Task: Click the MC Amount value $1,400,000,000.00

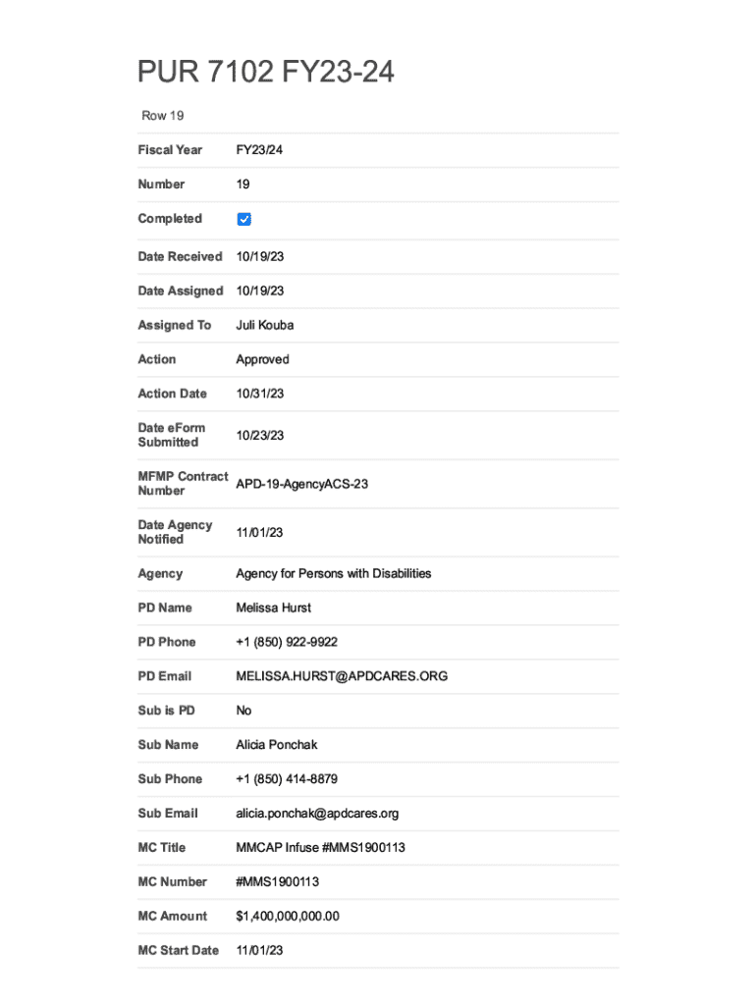Action: click(288, 917)
